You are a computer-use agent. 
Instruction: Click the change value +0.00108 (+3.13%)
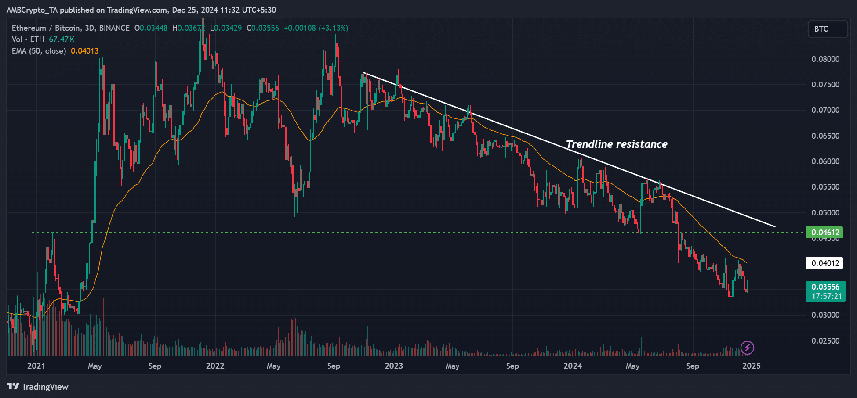(316, 28)
